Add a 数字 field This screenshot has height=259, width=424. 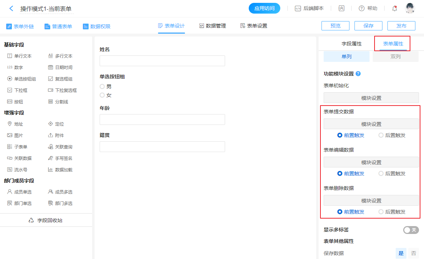tap(15, 67)
